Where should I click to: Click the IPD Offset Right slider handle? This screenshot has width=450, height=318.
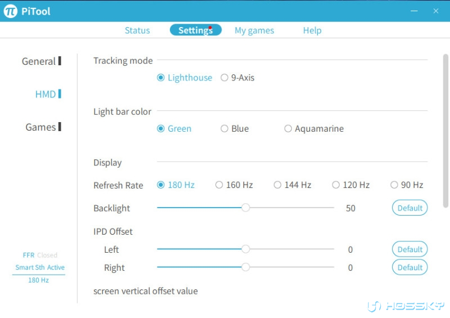245,267
